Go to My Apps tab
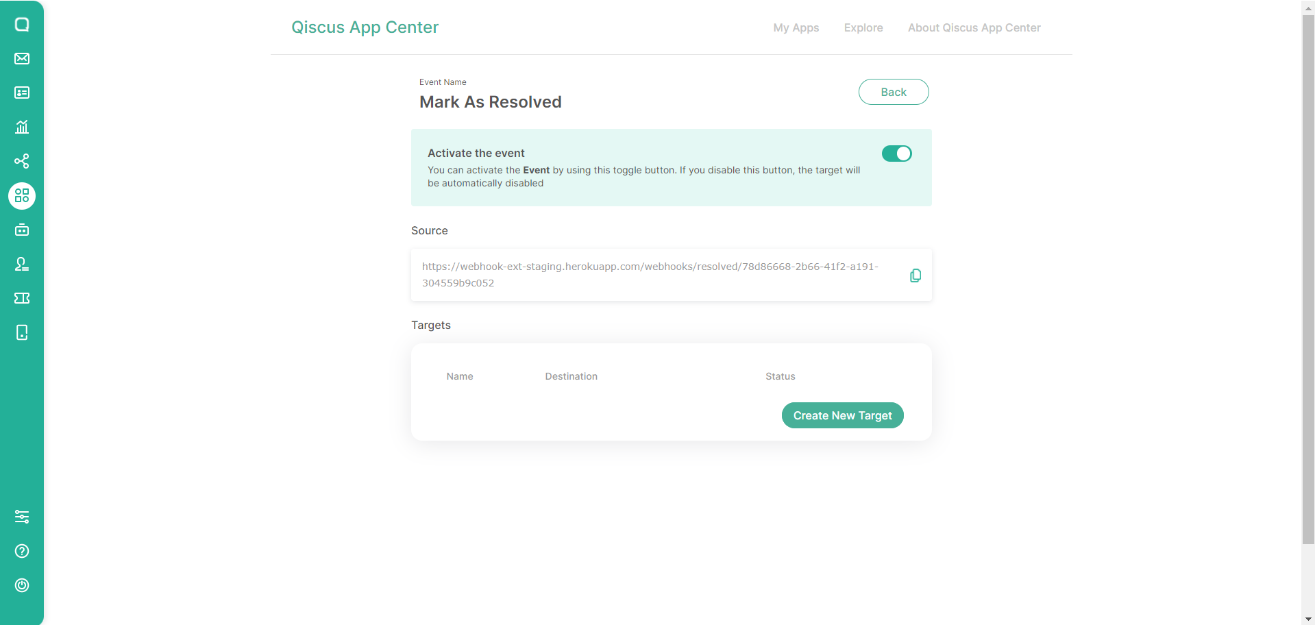The image size is (1315, 625). coord(796,27)
